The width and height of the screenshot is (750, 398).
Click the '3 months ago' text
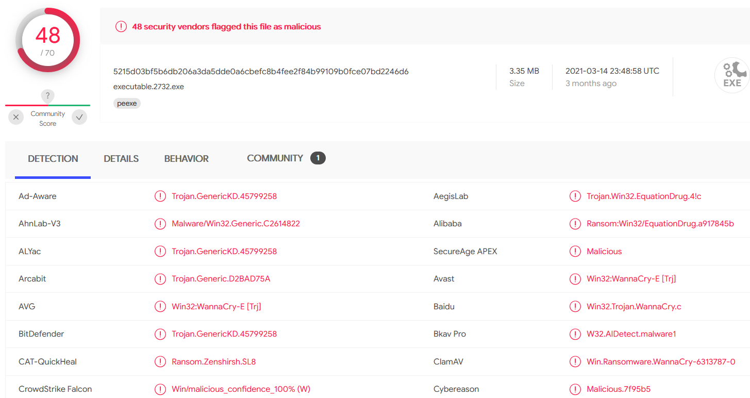pos(591,84)
